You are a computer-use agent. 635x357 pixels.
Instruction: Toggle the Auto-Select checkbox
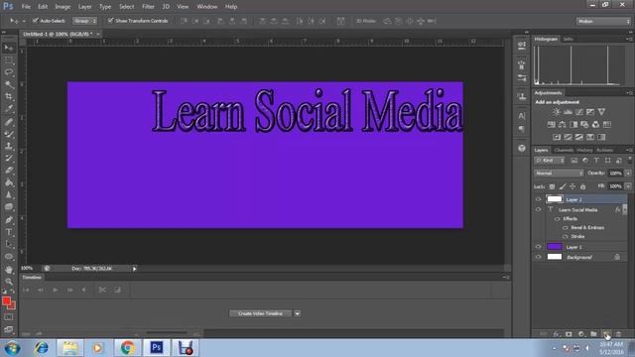(36, 21)
